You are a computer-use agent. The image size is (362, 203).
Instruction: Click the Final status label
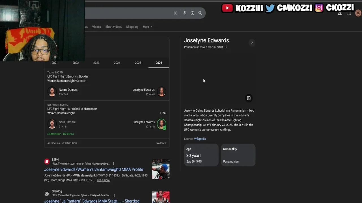point(163,113)
